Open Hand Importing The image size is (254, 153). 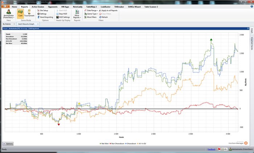[x=45, y=17]
